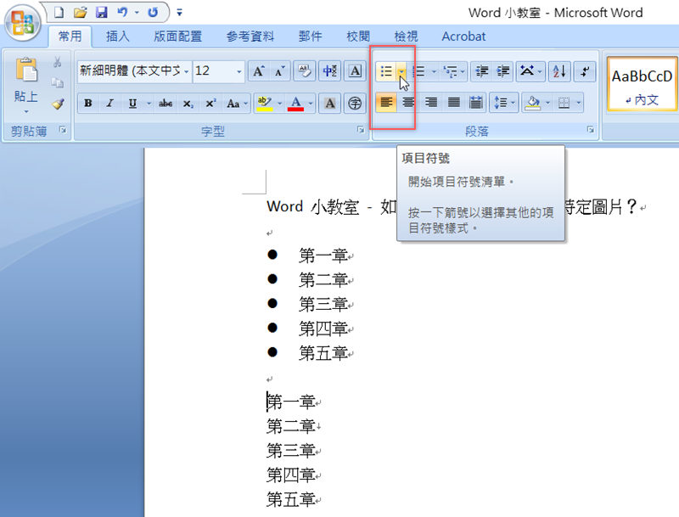Toggle superscript formatting

[x=210, y=103]
